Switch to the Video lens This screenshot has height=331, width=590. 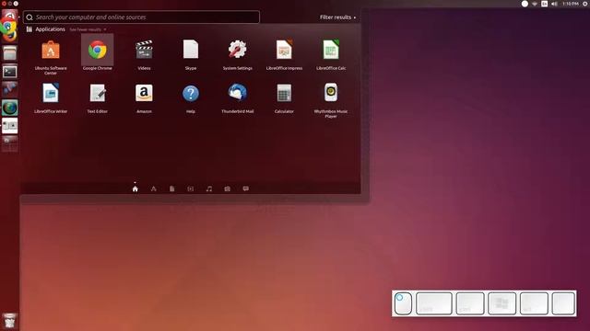click(191, 188)
